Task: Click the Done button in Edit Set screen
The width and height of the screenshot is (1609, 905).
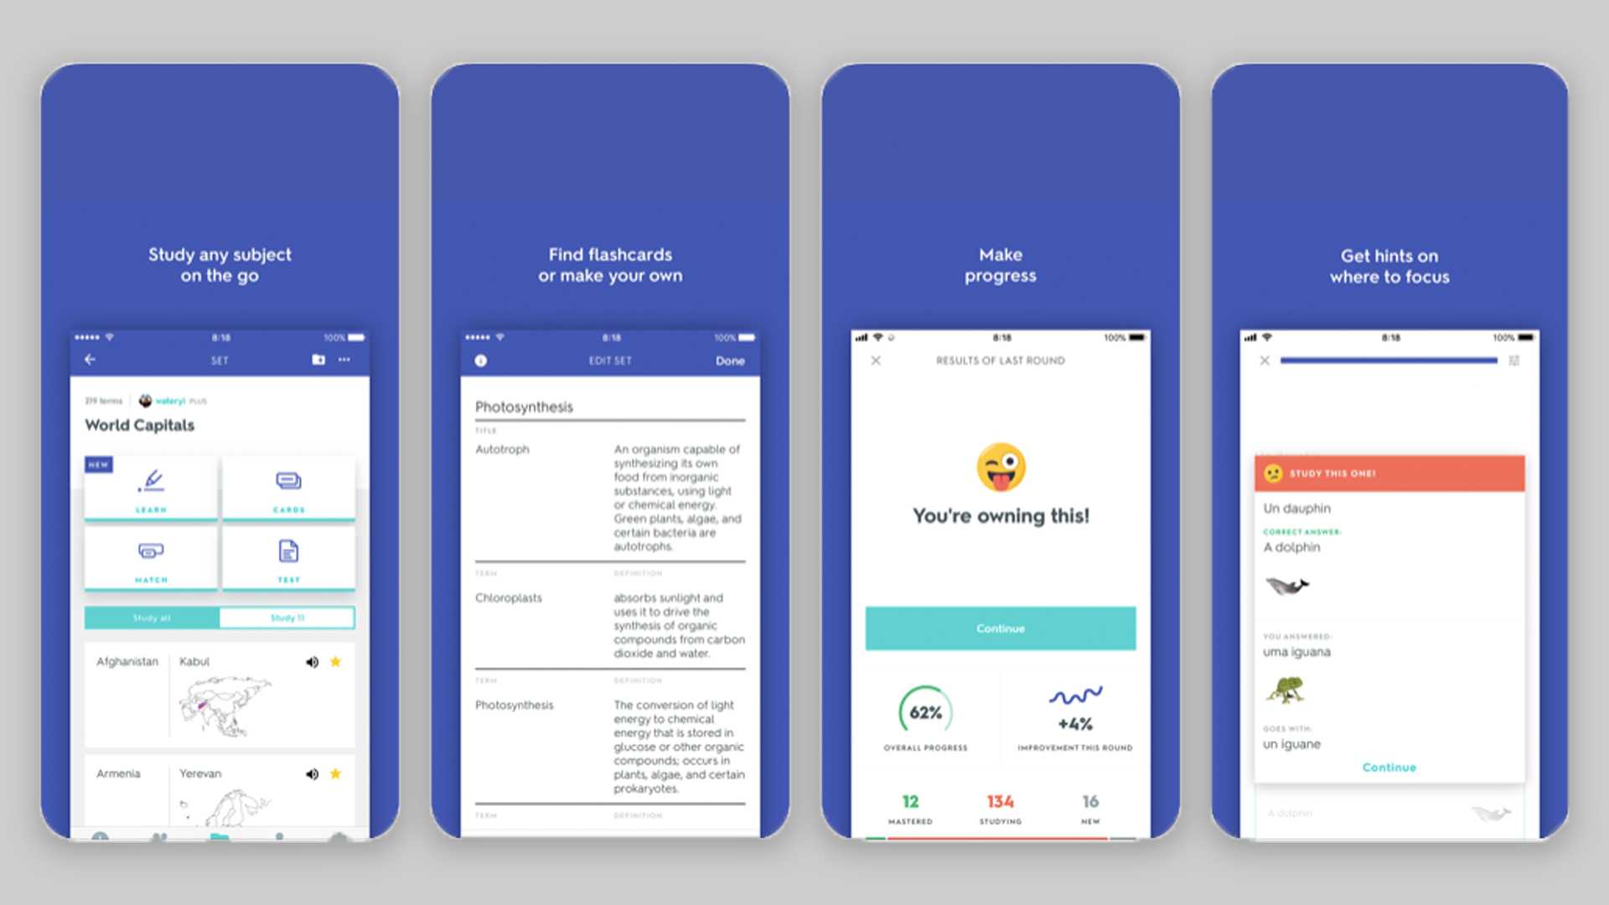Action: (x=729, y=361)
